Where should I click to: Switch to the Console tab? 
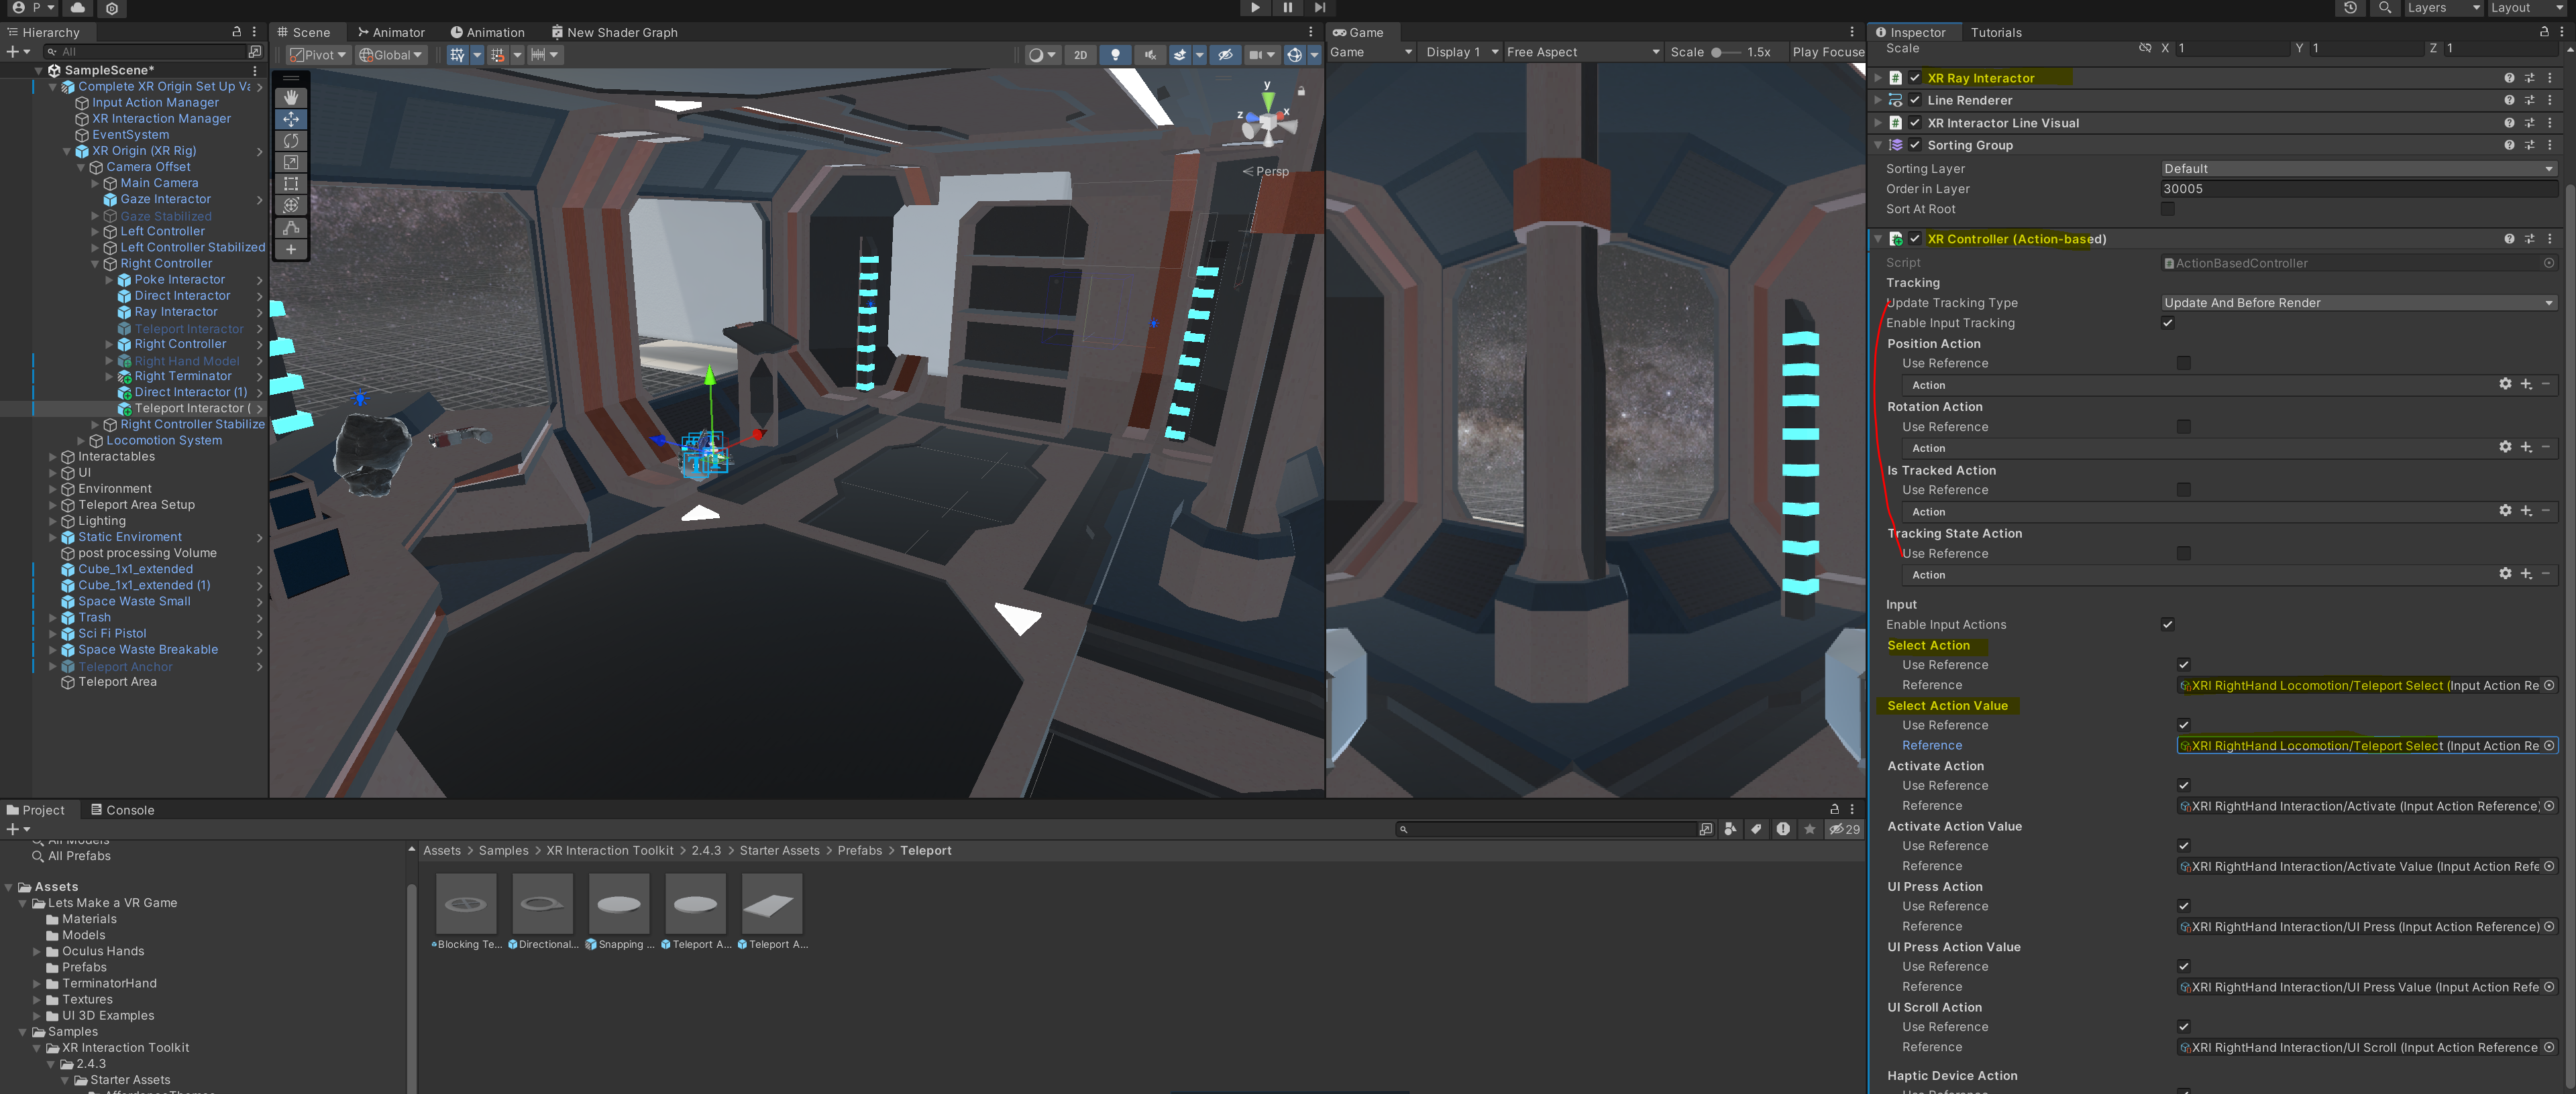pyautogui.click(x=122, y=810)
